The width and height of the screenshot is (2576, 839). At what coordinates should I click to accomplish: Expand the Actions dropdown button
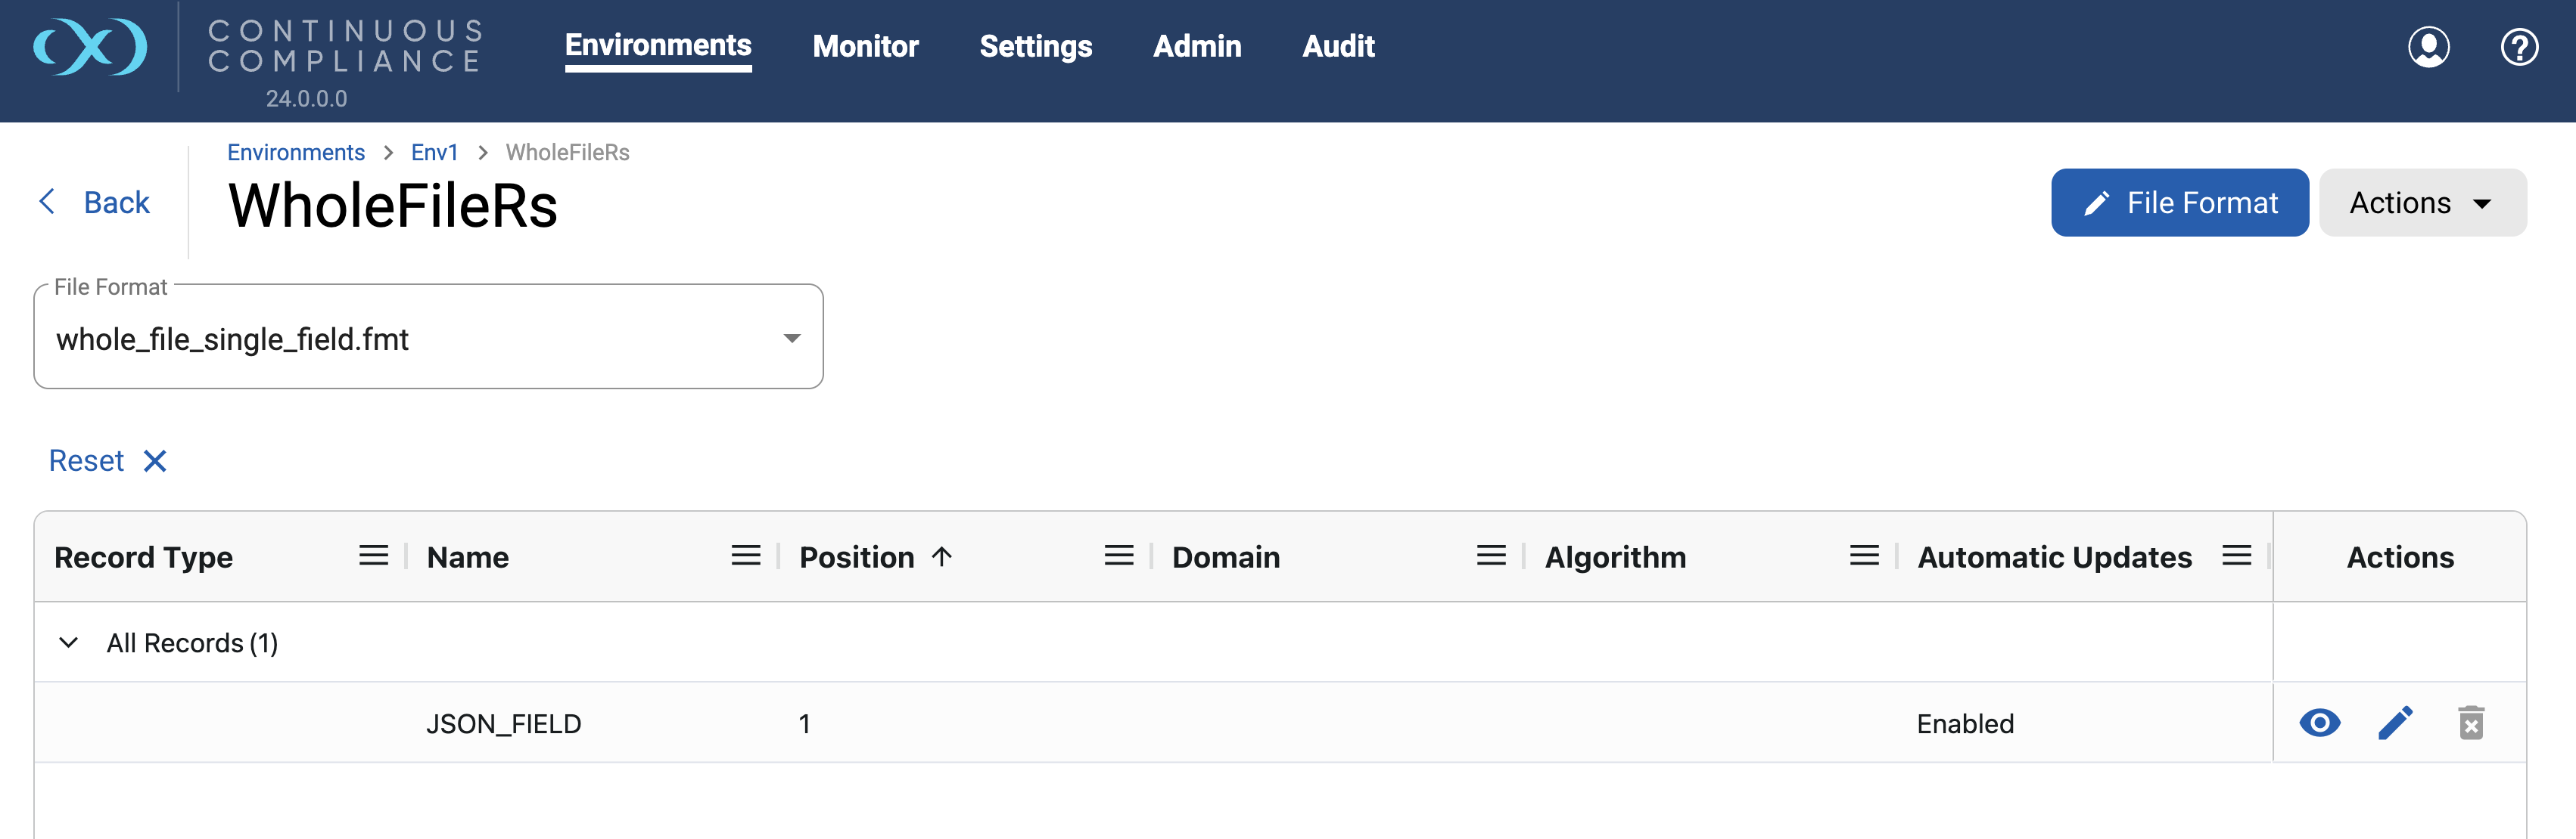click(2421, 203)
